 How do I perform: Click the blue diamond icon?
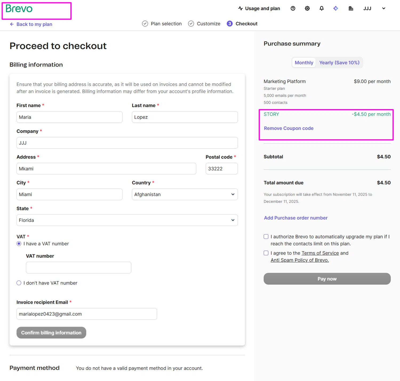pyautogui.click(x=336, y=8)
